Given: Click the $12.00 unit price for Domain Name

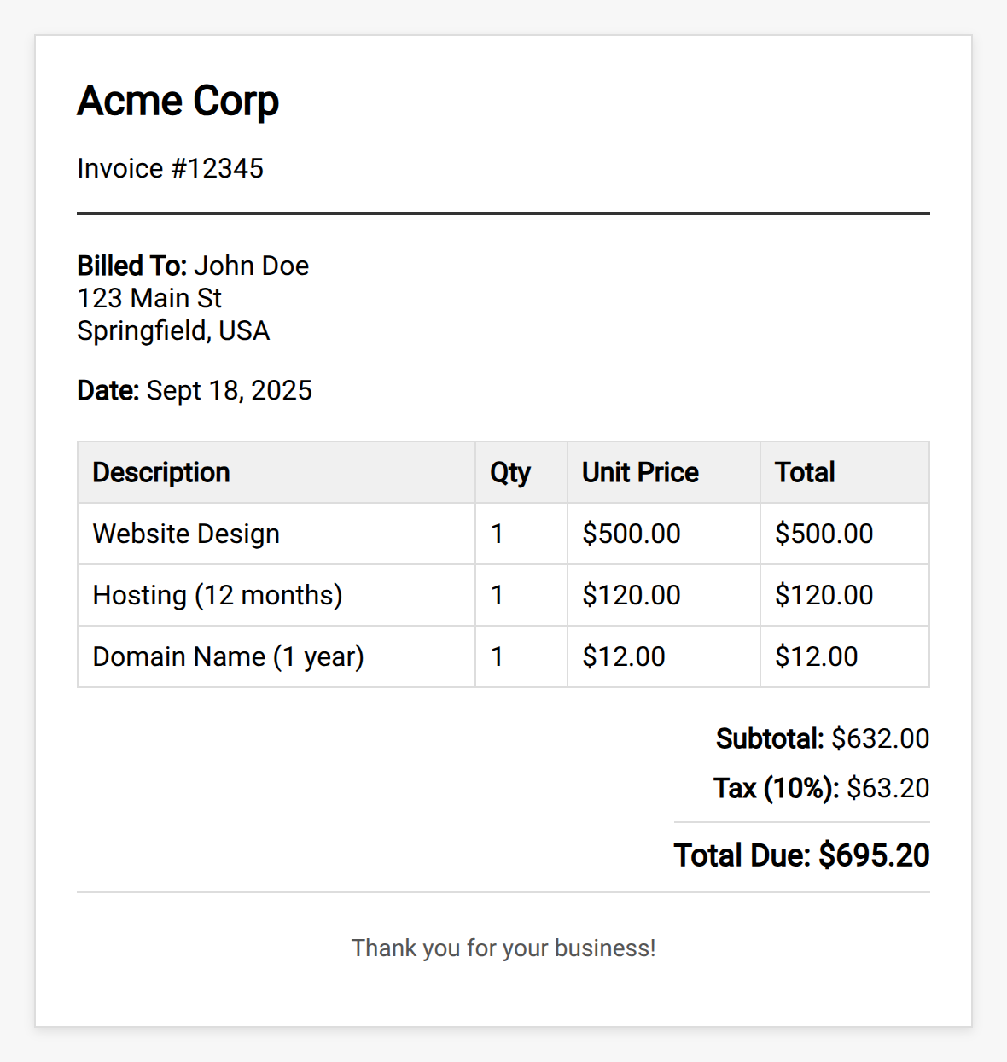Looking at the screenshot, I should coord(624,656).
